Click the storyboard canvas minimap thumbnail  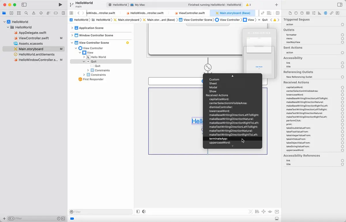click(x=259, y=53)
